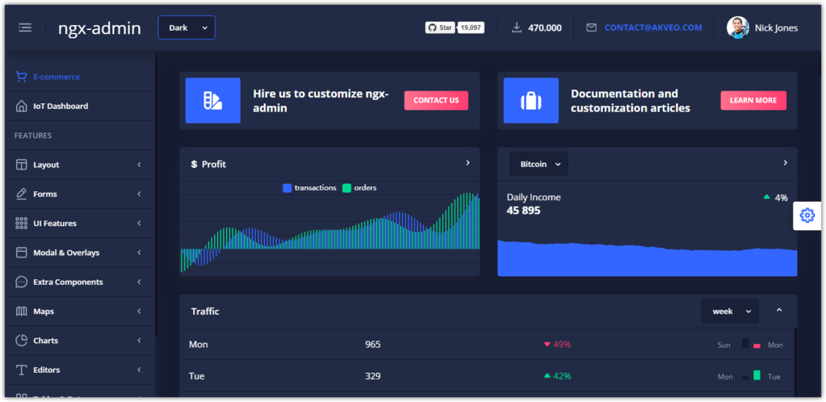Click the 470.000 downloads count
Image resolution: width=826 pixels, height=402 pixels.
(545, 28)
